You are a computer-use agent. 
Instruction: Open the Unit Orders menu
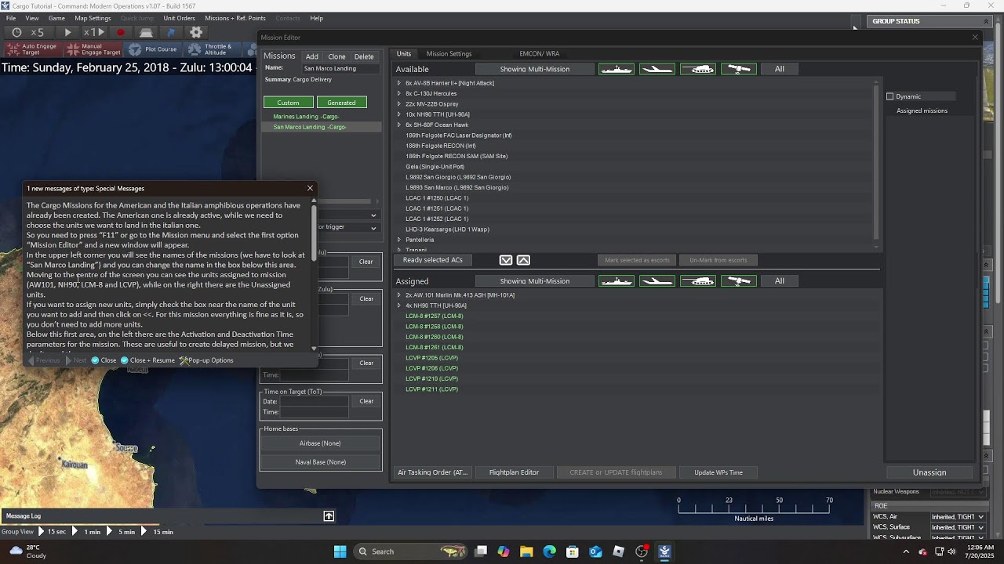179,18
